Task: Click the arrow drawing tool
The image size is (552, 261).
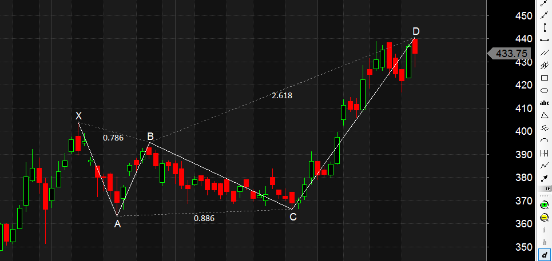Action: coord(545,178)
